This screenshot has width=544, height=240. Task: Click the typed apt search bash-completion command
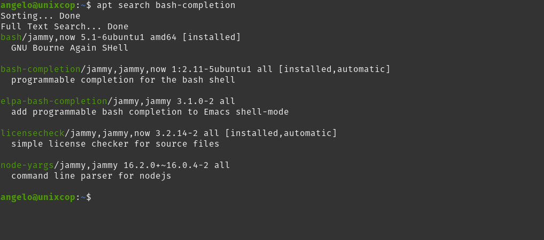pyautogui.click(x=166, y=5)
